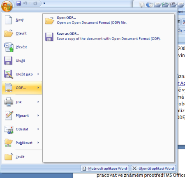The image size is (185, 178).
Task: Expand the Odeslat submenu arrow
Action: coord(38,129)
